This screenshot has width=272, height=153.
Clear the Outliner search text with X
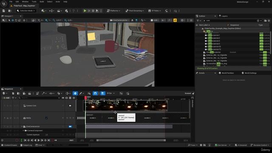204,21
